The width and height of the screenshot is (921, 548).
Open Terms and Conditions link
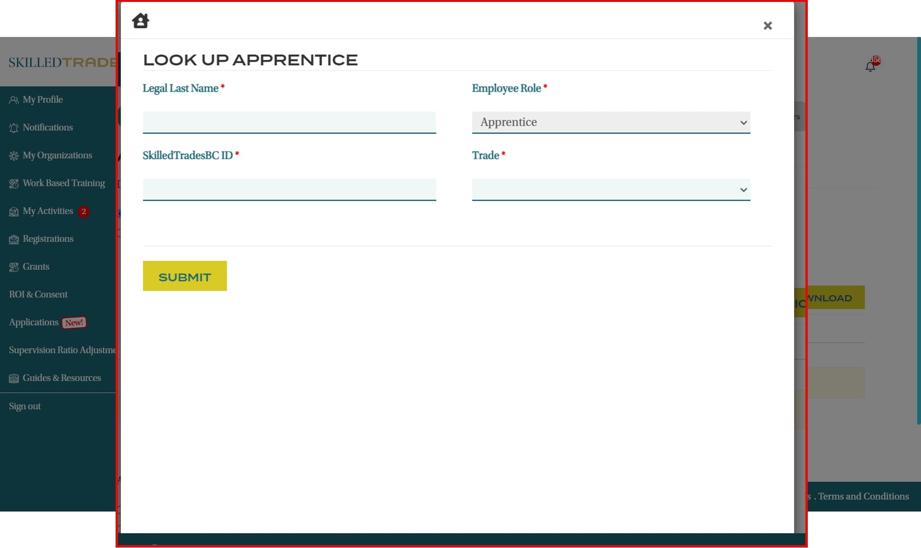click(x=863, y=497)
